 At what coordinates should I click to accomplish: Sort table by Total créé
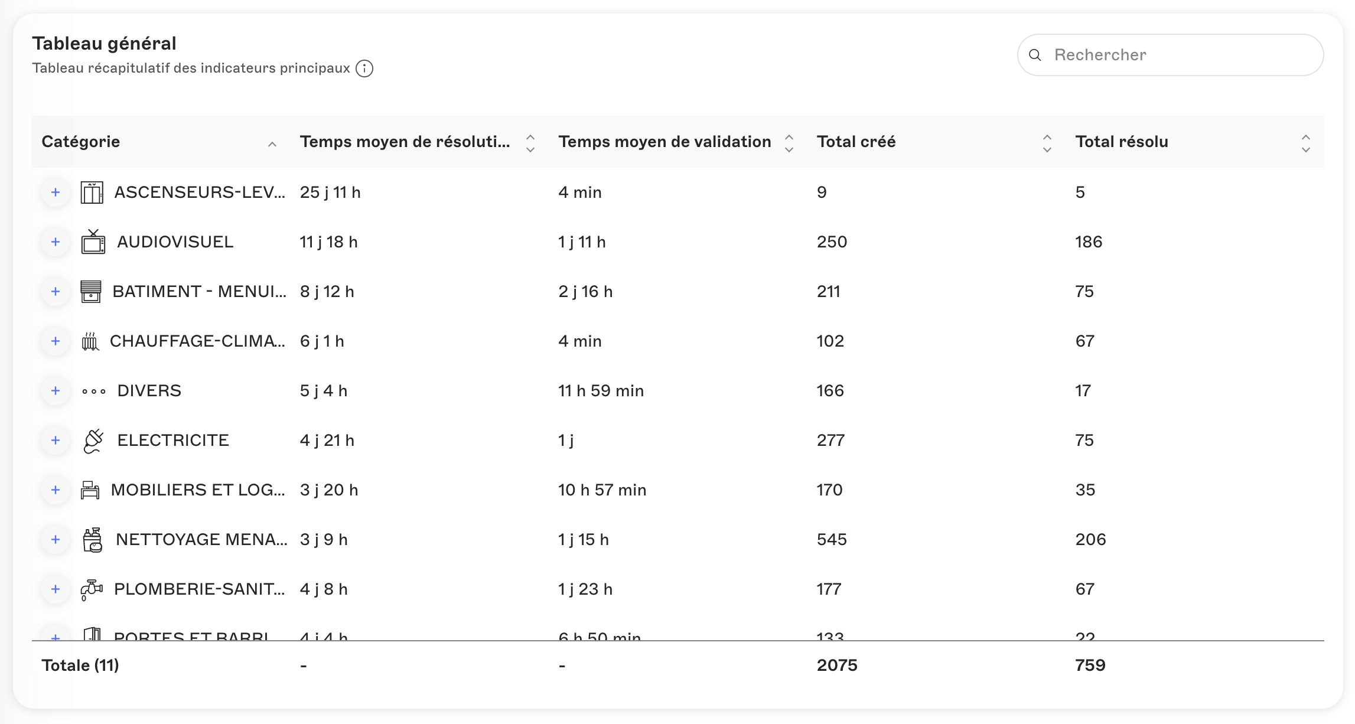1047,143
